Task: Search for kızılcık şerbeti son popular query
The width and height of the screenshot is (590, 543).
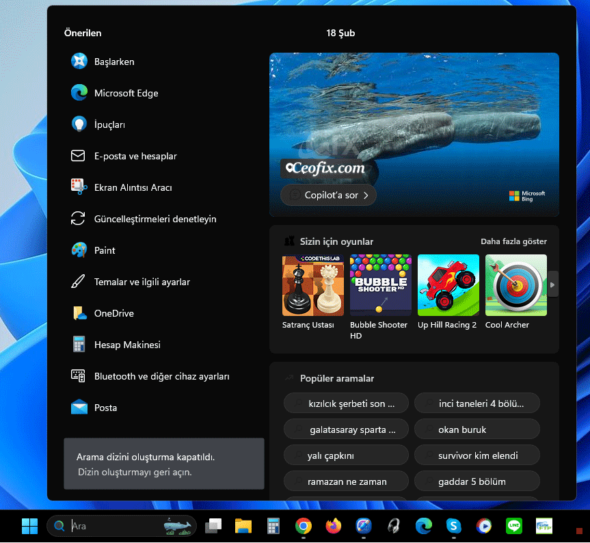Action: pyautogui.click(x=346, y=403)
